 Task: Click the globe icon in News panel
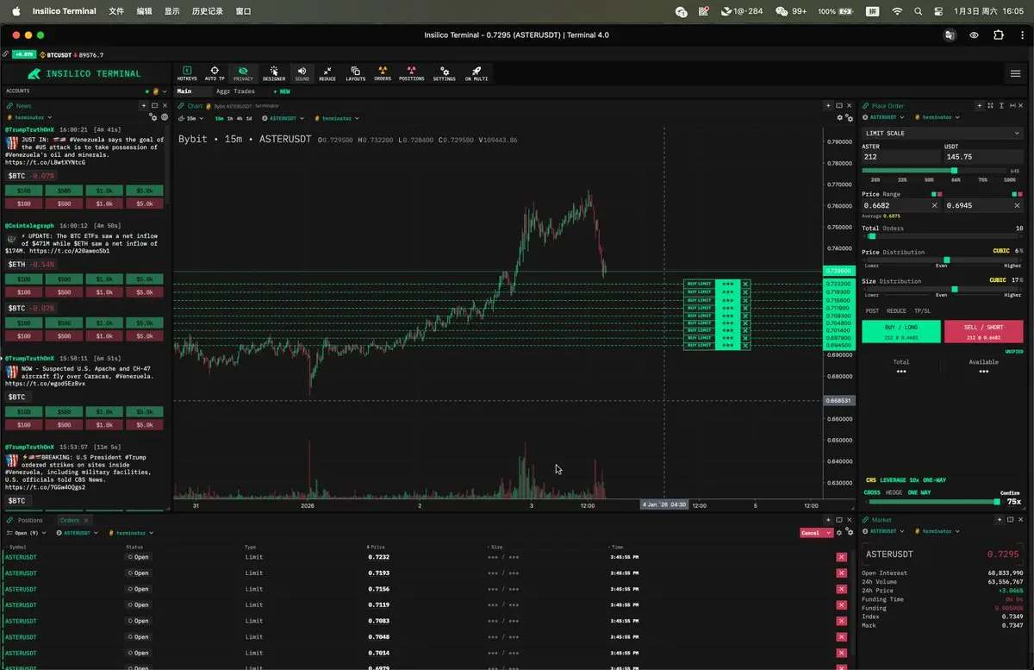[x=164, y=117]
